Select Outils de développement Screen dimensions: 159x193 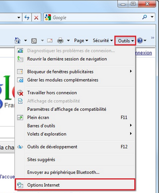[x=75, y=147]
